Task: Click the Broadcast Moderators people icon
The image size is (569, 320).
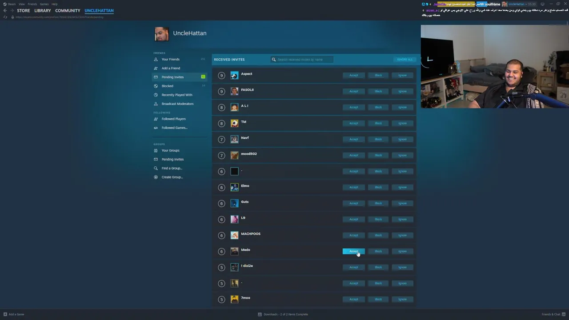Action: pos(156,104)
